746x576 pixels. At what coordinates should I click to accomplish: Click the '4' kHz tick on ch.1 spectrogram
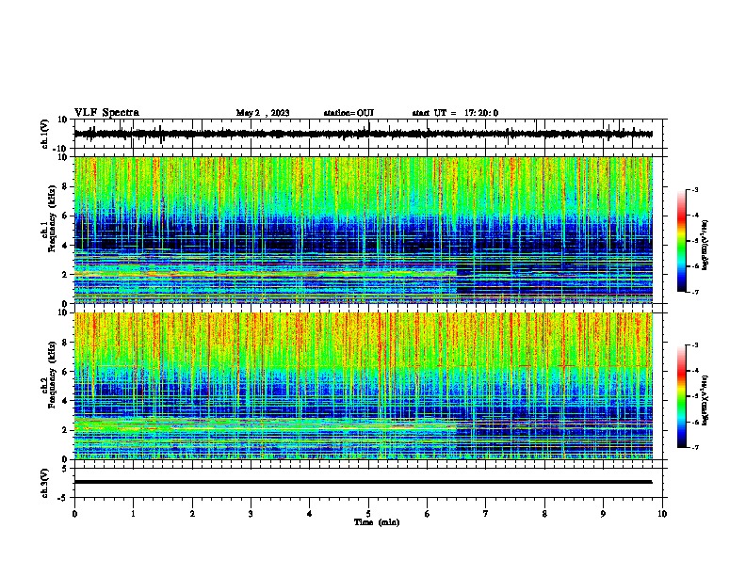coord(65,246)
